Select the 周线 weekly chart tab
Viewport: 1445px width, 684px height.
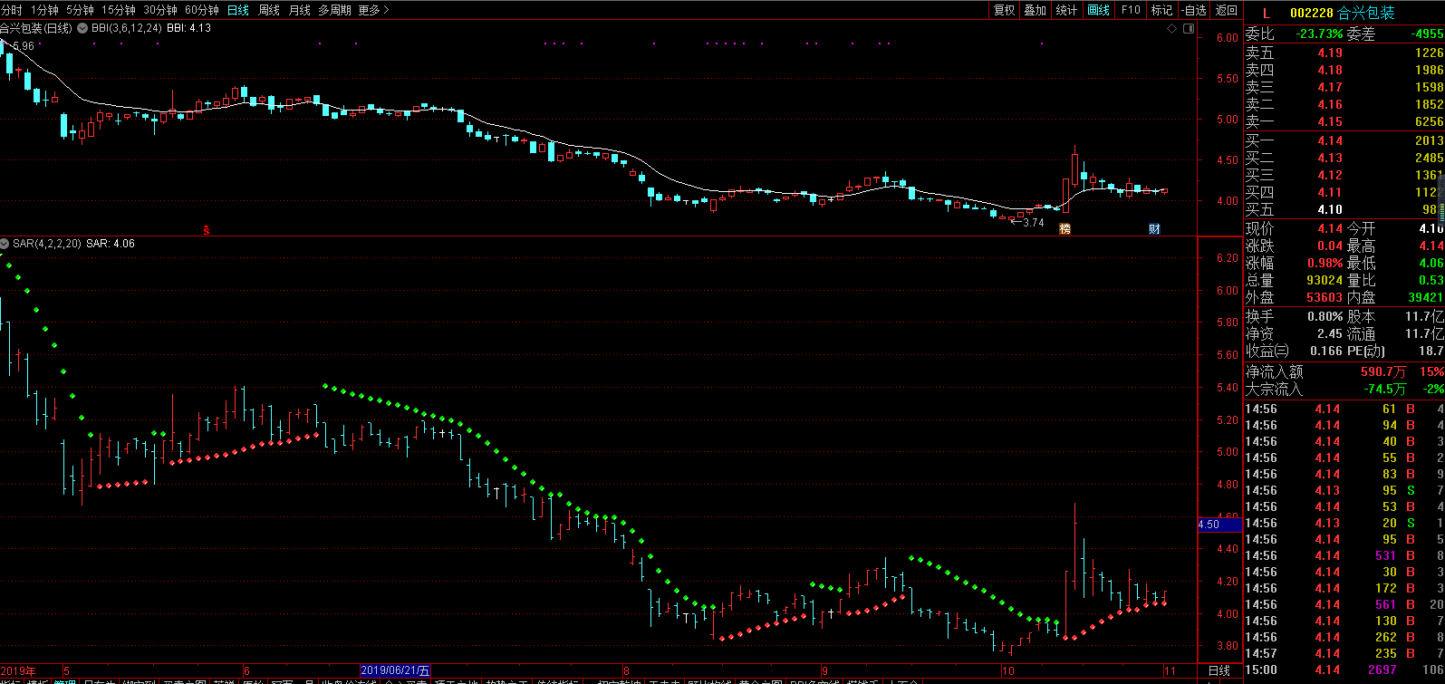[x=269, y=10]
